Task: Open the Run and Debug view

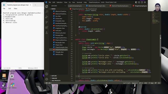Action: coord(47,17)
